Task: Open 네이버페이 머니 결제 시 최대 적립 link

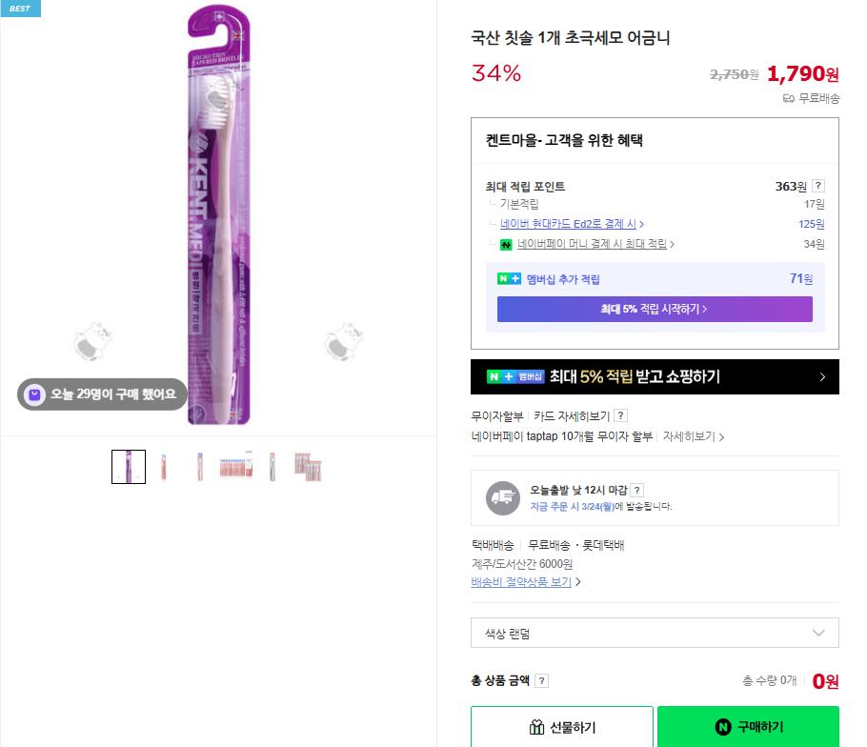Action: pos(595,245)
